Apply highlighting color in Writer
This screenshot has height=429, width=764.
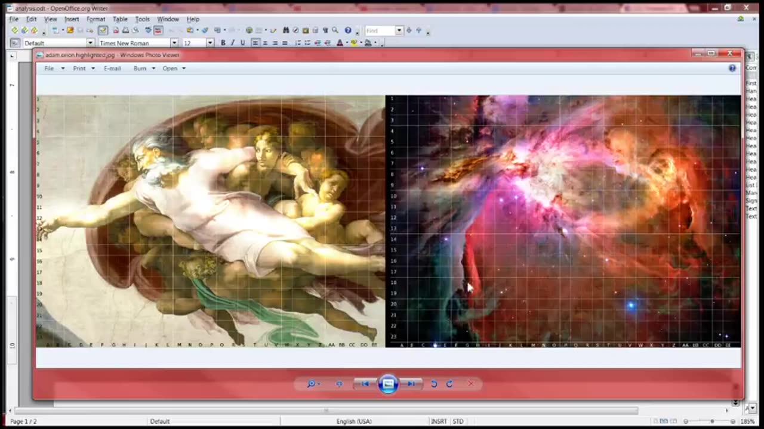[x=353, y=43]
